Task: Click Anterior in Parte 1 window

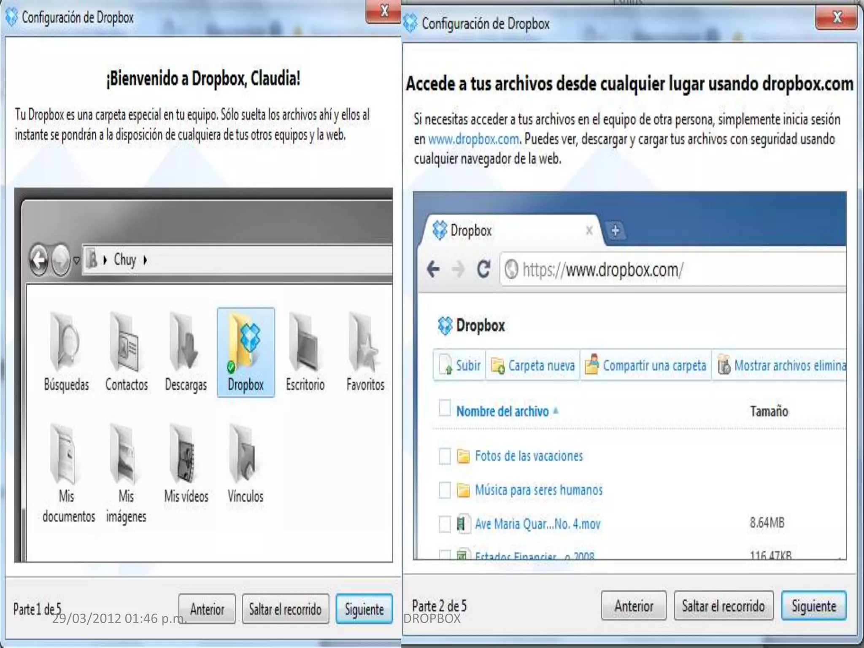Action: (x=207, y=609)
